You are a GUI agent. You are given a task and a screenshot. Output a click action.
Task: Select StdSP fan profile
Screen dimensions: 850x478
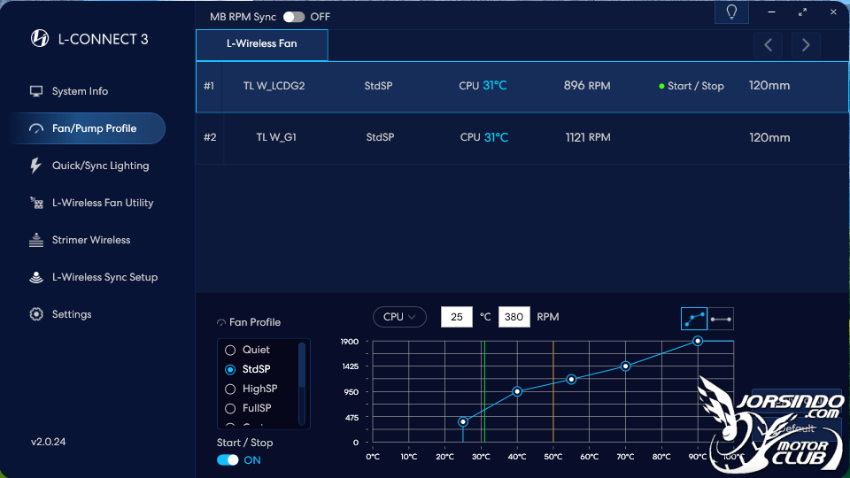click(x=248, y=369)
